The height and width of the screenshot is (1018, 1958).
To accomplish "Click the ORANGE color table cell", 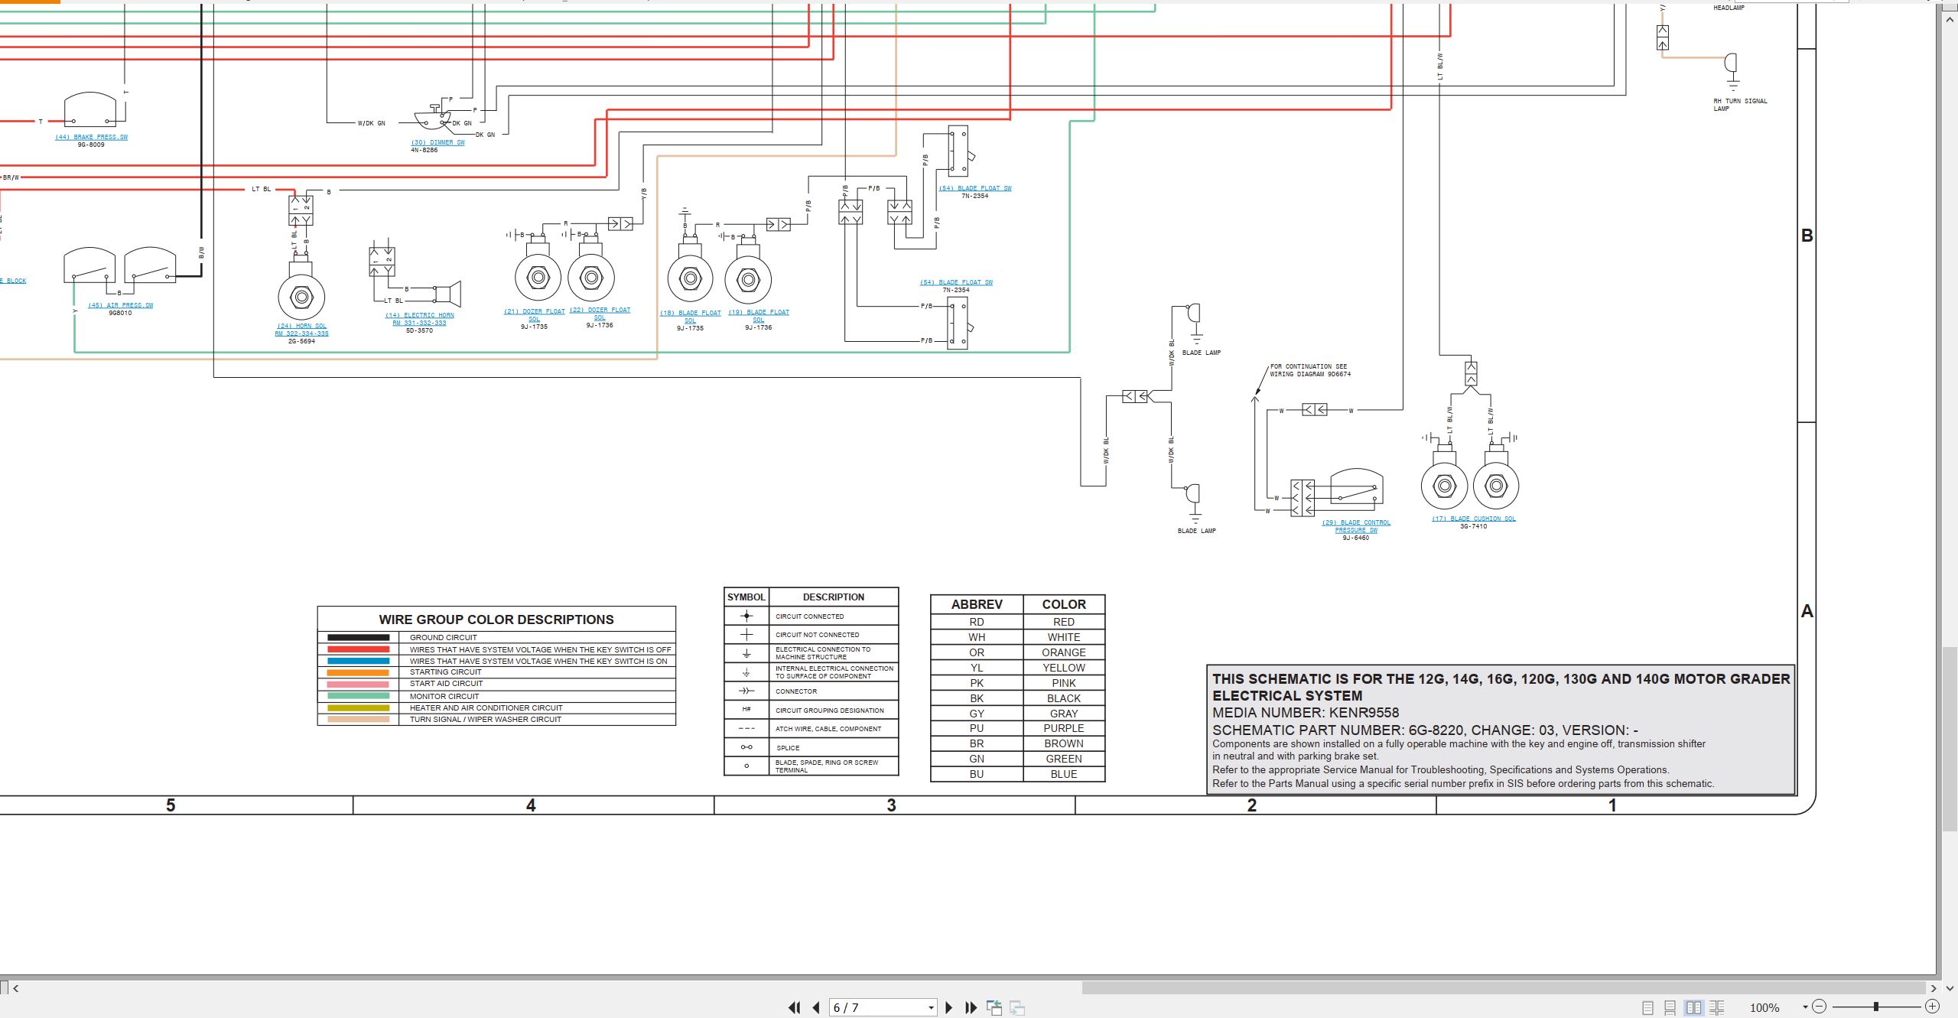I will (1064, 652).
